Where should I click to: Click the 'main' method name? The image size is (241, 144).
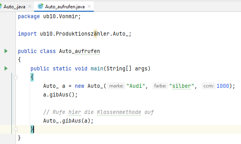tap(97, 68)
